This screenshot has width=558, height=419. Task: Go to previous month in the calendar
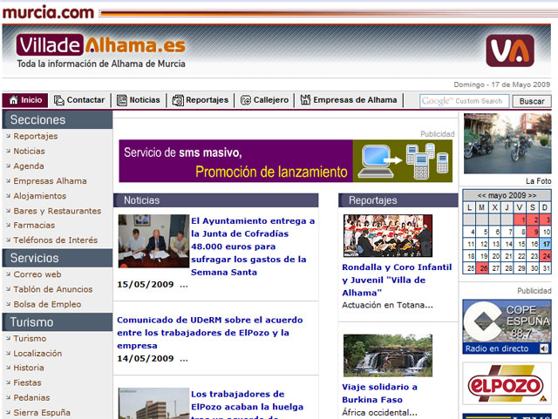[482, 195]
